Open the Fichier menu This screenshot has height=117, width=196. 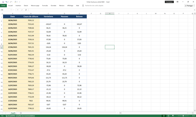coord(3,5)
